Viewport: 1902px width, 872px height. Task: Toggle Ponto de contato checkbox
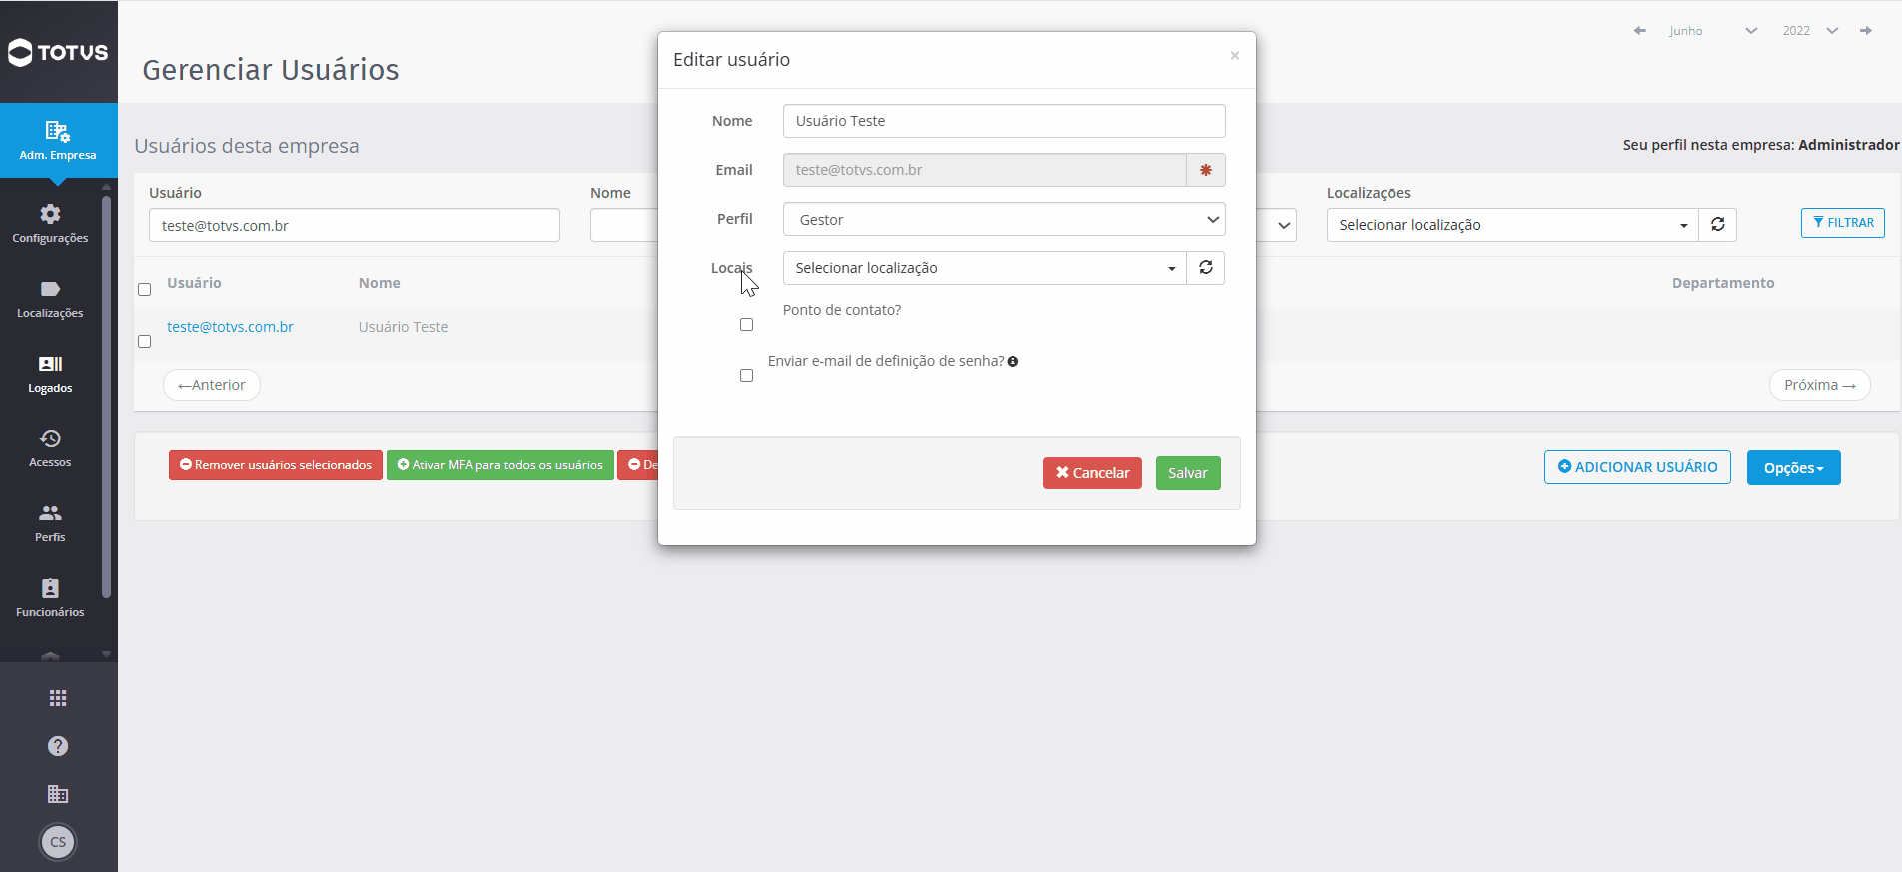tap(746, 325)
